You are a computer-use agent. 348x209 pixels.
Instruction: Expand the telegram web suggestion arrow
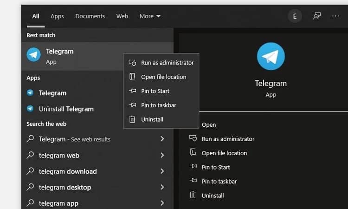pyautogui.click(x=162, y=155)
